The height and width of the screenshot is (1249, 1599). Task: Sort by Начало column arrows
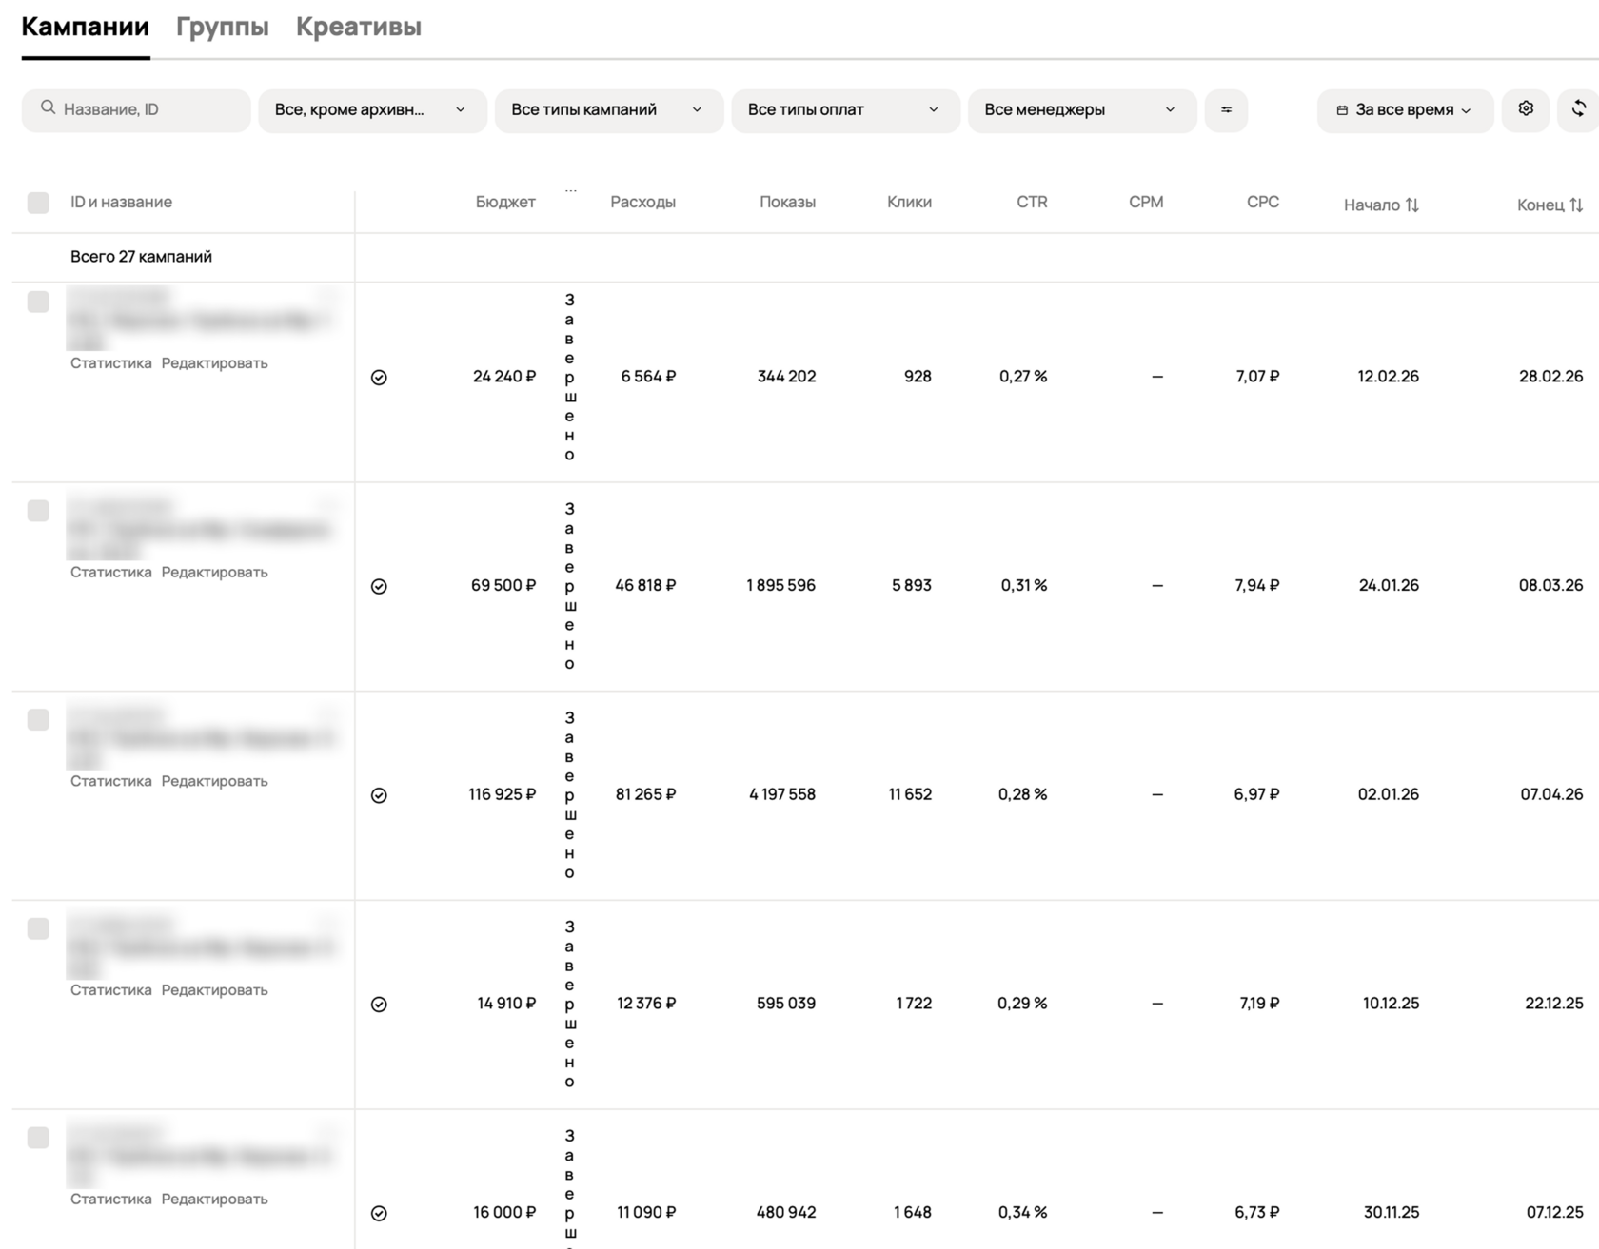(1412, 205)
